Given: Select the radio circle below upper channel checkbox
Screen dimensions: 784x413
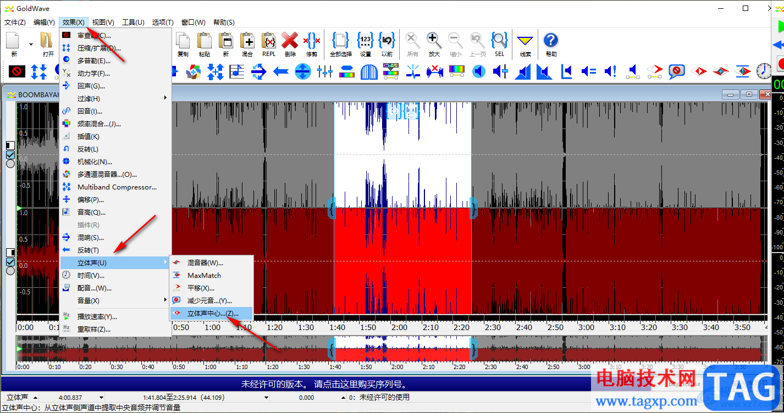Looking at the screenshot, I should (10, 164).
